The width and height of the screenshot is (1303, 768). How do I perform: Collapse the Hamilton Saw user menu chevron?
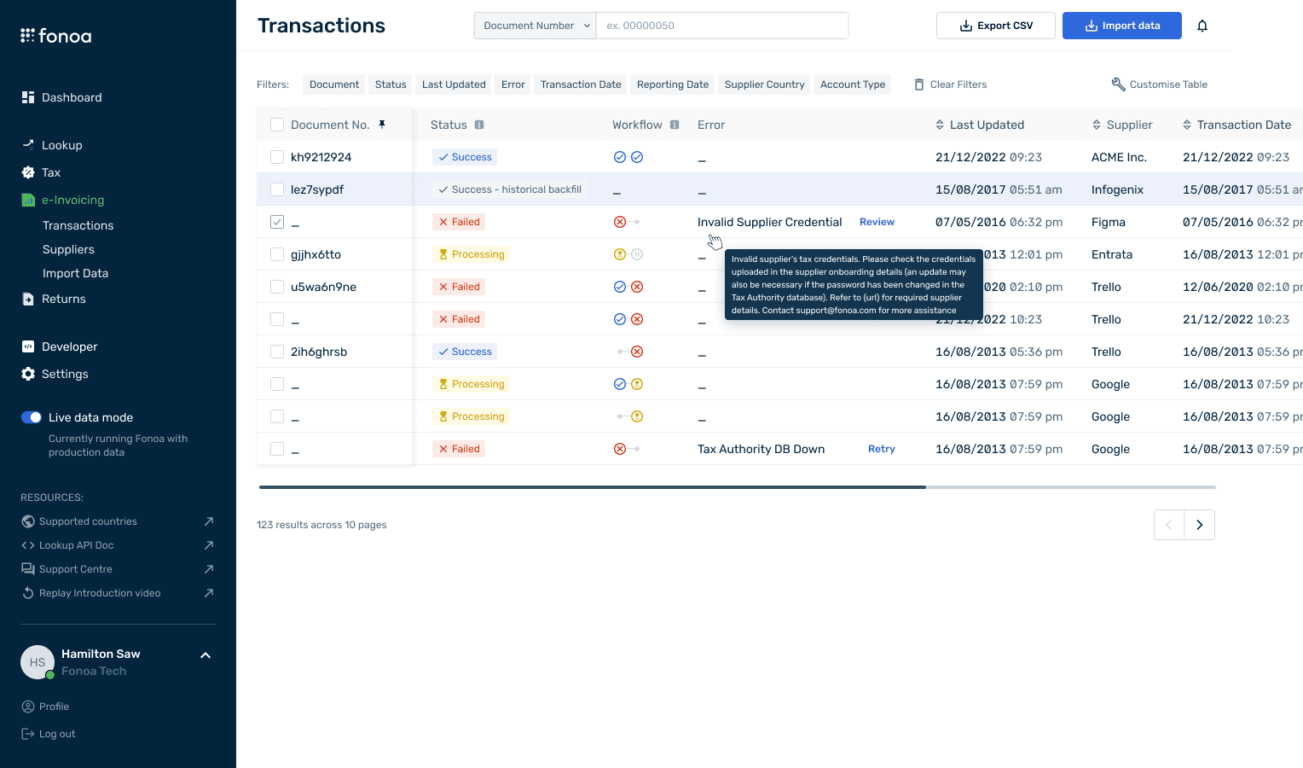pyautogui.click(x=206, y=655)
